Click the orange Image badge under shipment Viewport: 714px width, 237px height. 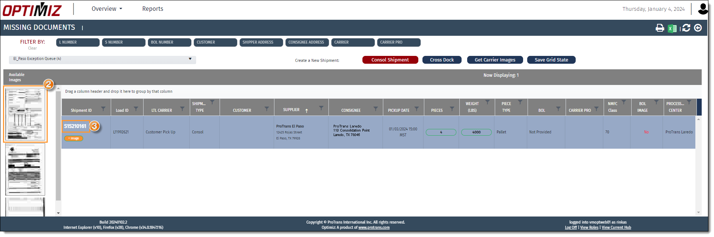[73, 139]
